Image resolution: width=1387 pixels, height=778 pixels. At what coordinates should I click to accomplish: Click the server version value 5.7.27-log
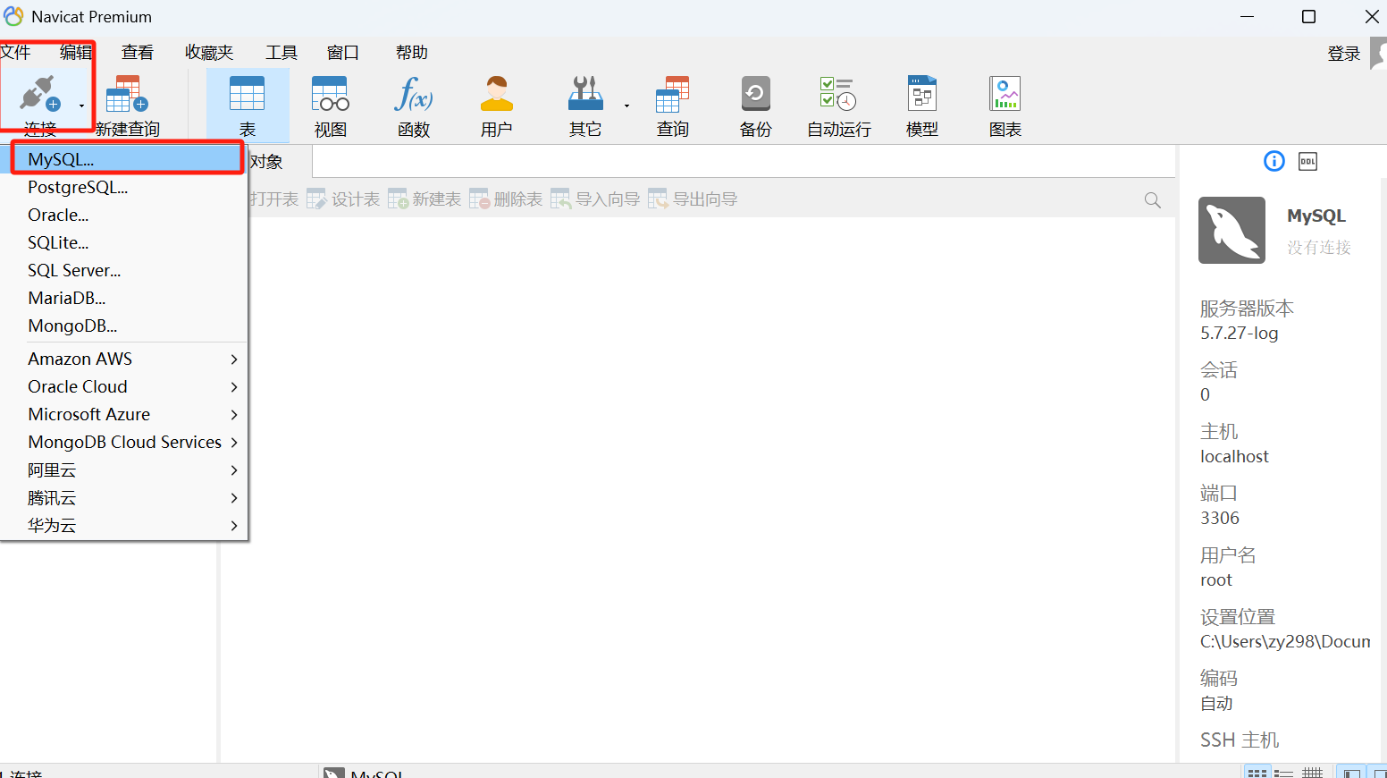point(1240,334)
